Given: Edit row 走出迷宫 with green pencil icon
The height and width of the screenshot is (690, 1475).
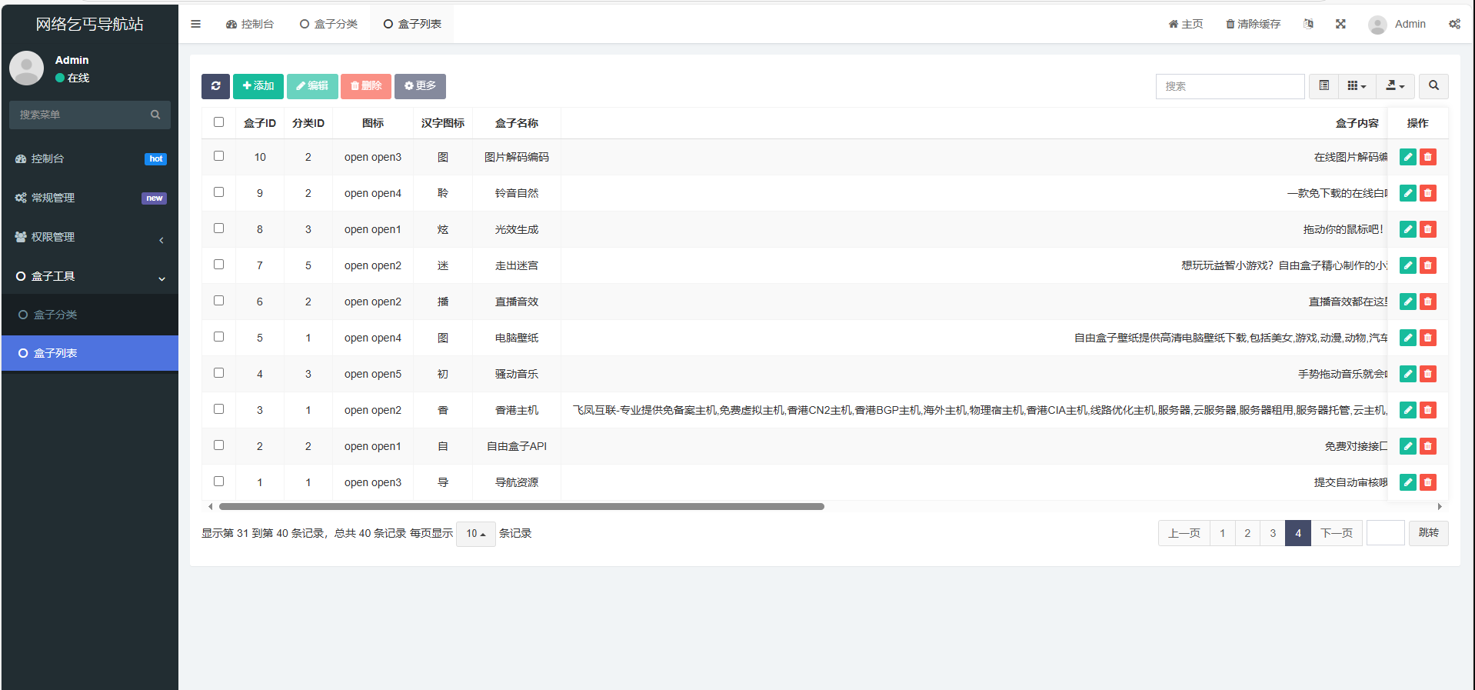Looking at the screenshot, I should click(1408, 265).
